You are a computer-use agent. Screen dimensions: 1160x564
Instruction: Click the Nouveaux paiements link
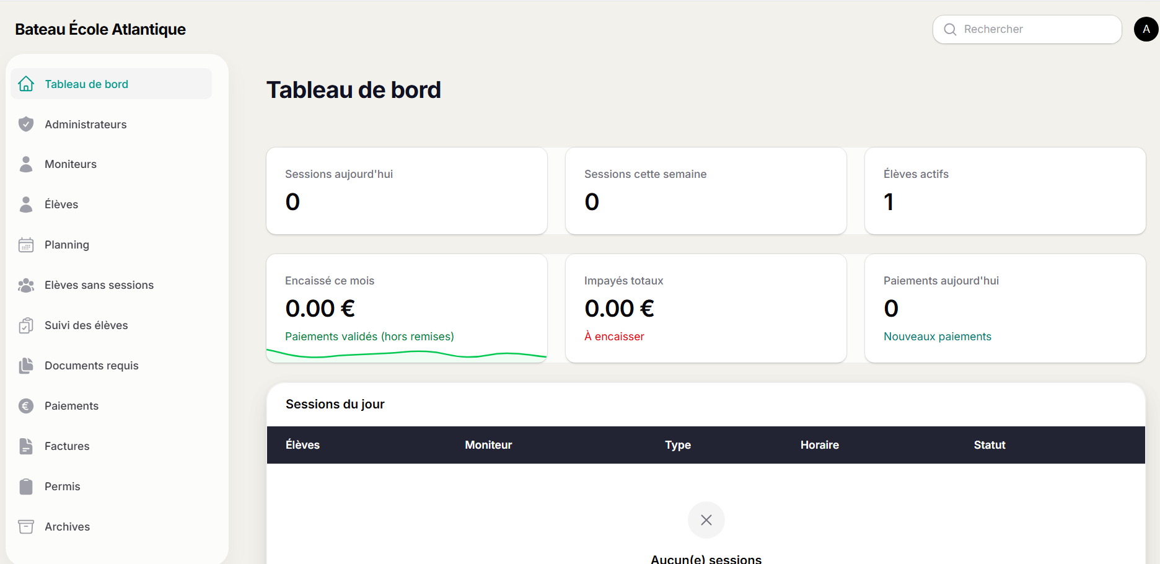pyautogui.click(x=937, y=337)
